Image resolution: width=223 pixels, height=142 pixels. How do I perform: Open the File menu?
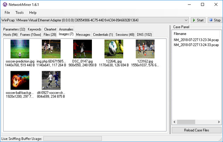[7, 12]
